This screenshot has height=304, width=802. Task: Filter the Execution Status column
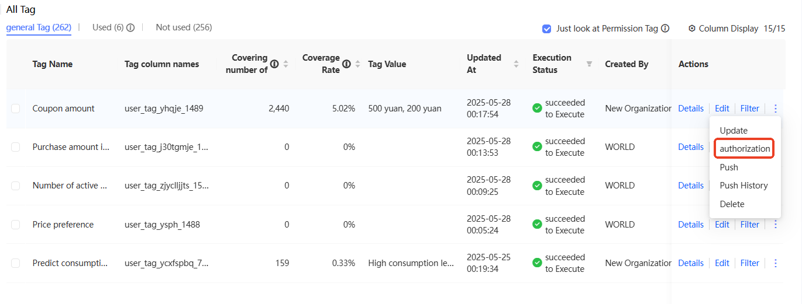(589, 64)
